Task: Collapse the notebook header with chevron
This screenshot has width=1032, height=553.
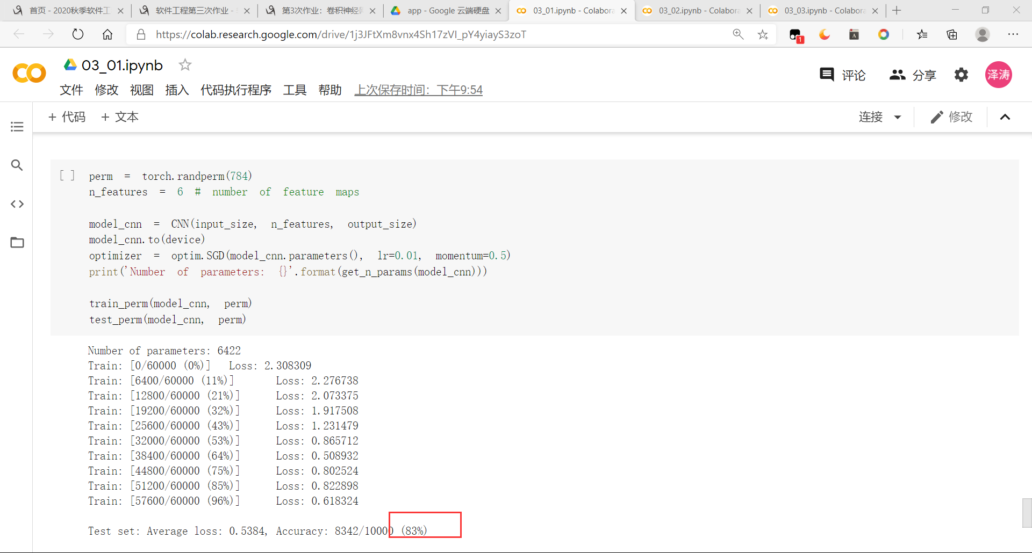Action: pyautogui.click(x=1005, y=117)
